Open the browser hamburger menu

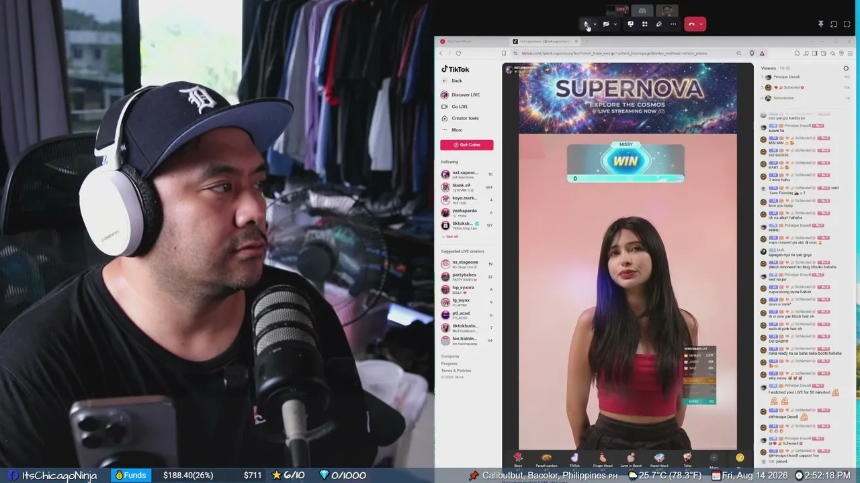click(x=849, y=53)
